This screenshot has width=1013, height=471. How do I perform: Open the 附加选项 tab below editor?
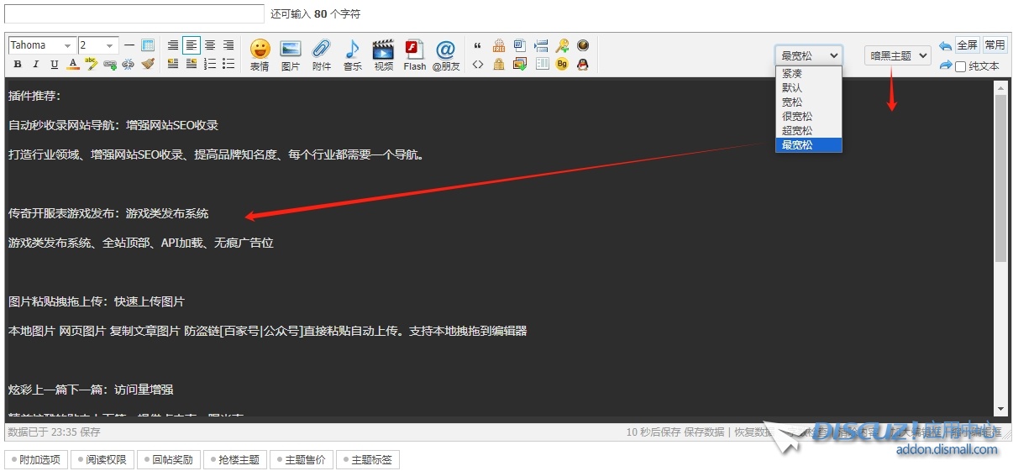pos(35,460)
